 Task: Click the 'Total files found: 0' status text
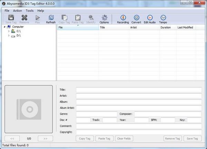(x=15, y=145)
